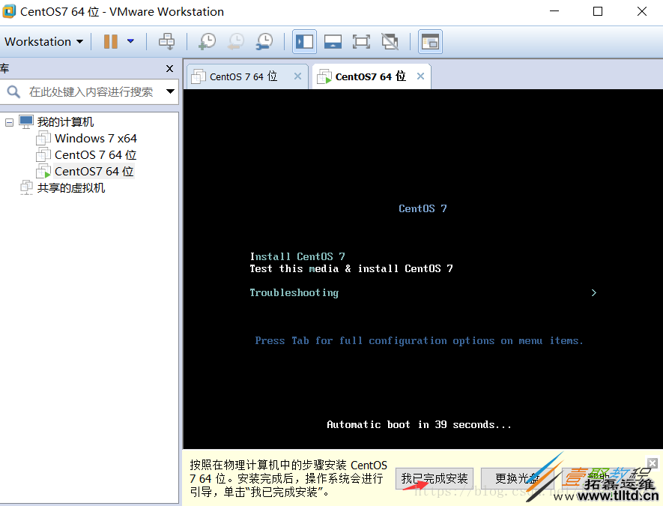
Task: Click the 我已完成安装 button
Action: [435, 478]
